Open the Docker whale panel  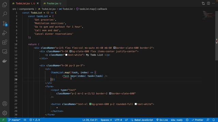(4, 61)
